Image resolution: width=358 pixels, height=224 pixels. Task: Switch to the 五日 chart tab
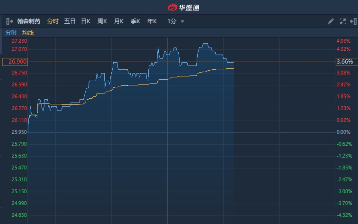tap(70, 21)
